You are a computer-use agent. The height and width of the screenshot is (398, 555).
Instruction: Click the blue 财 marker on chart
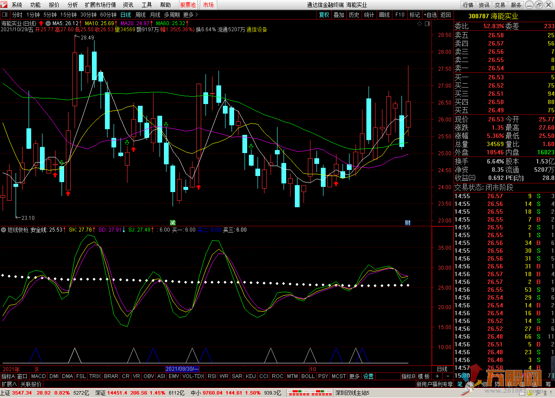click(408, 222)
